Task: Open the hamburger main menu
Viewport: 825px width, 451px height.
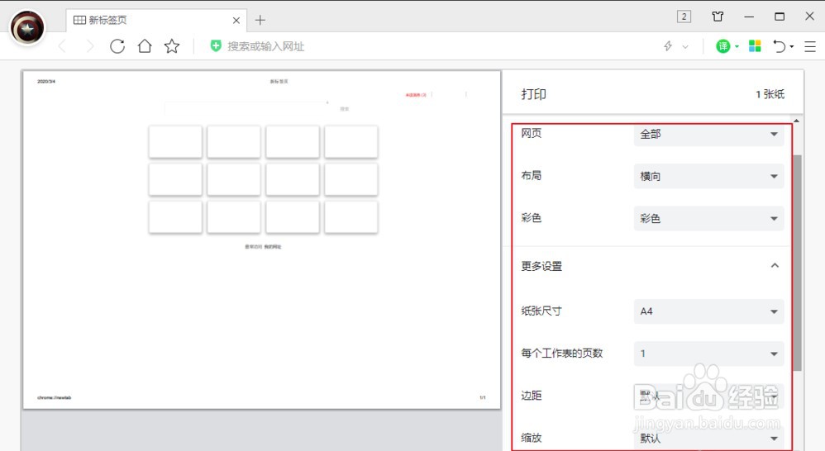Action: pos(810,47)
